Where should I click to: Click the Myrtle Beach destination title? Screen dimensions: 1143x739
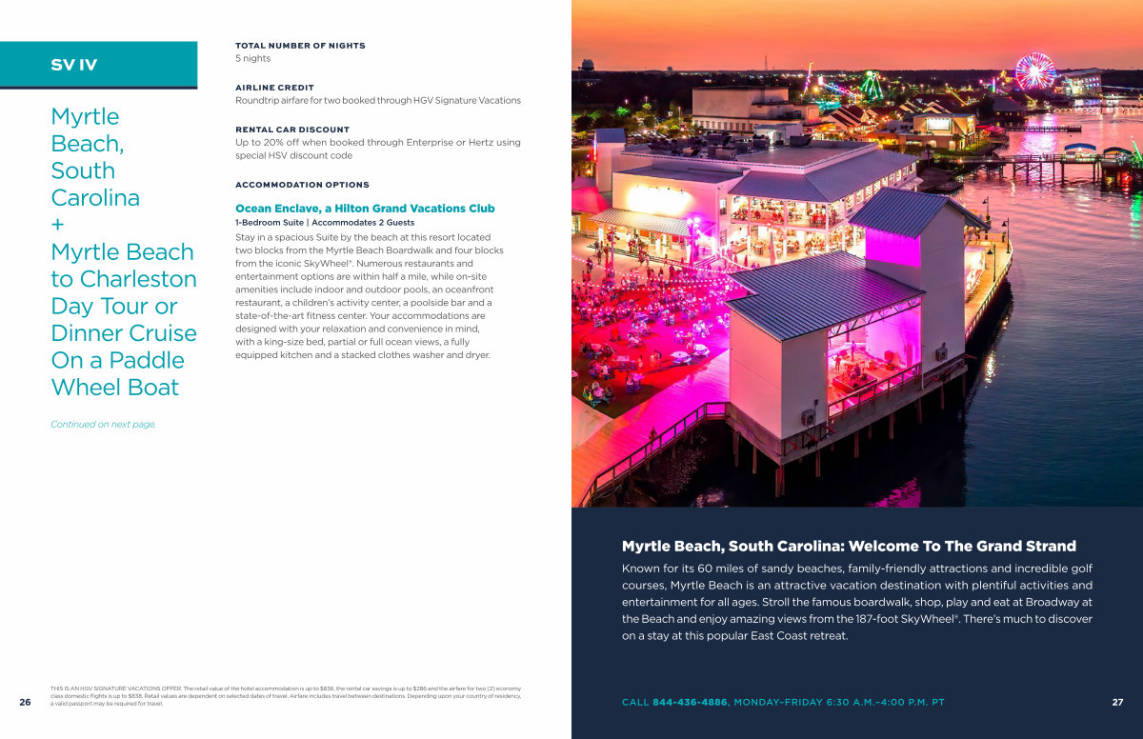(x=123, y=251)
